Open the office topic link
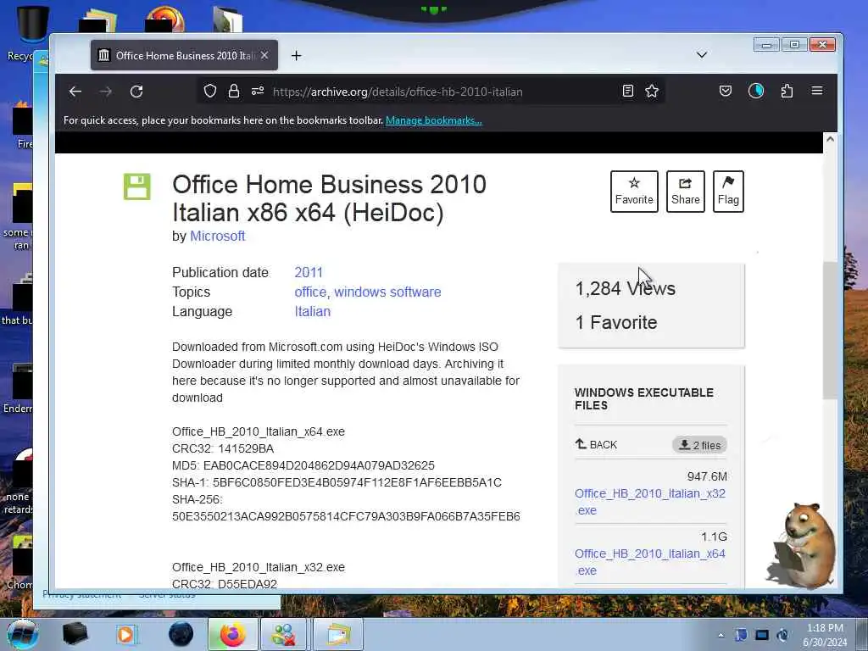Screen dimensions: 868x651 pos(310,292)
